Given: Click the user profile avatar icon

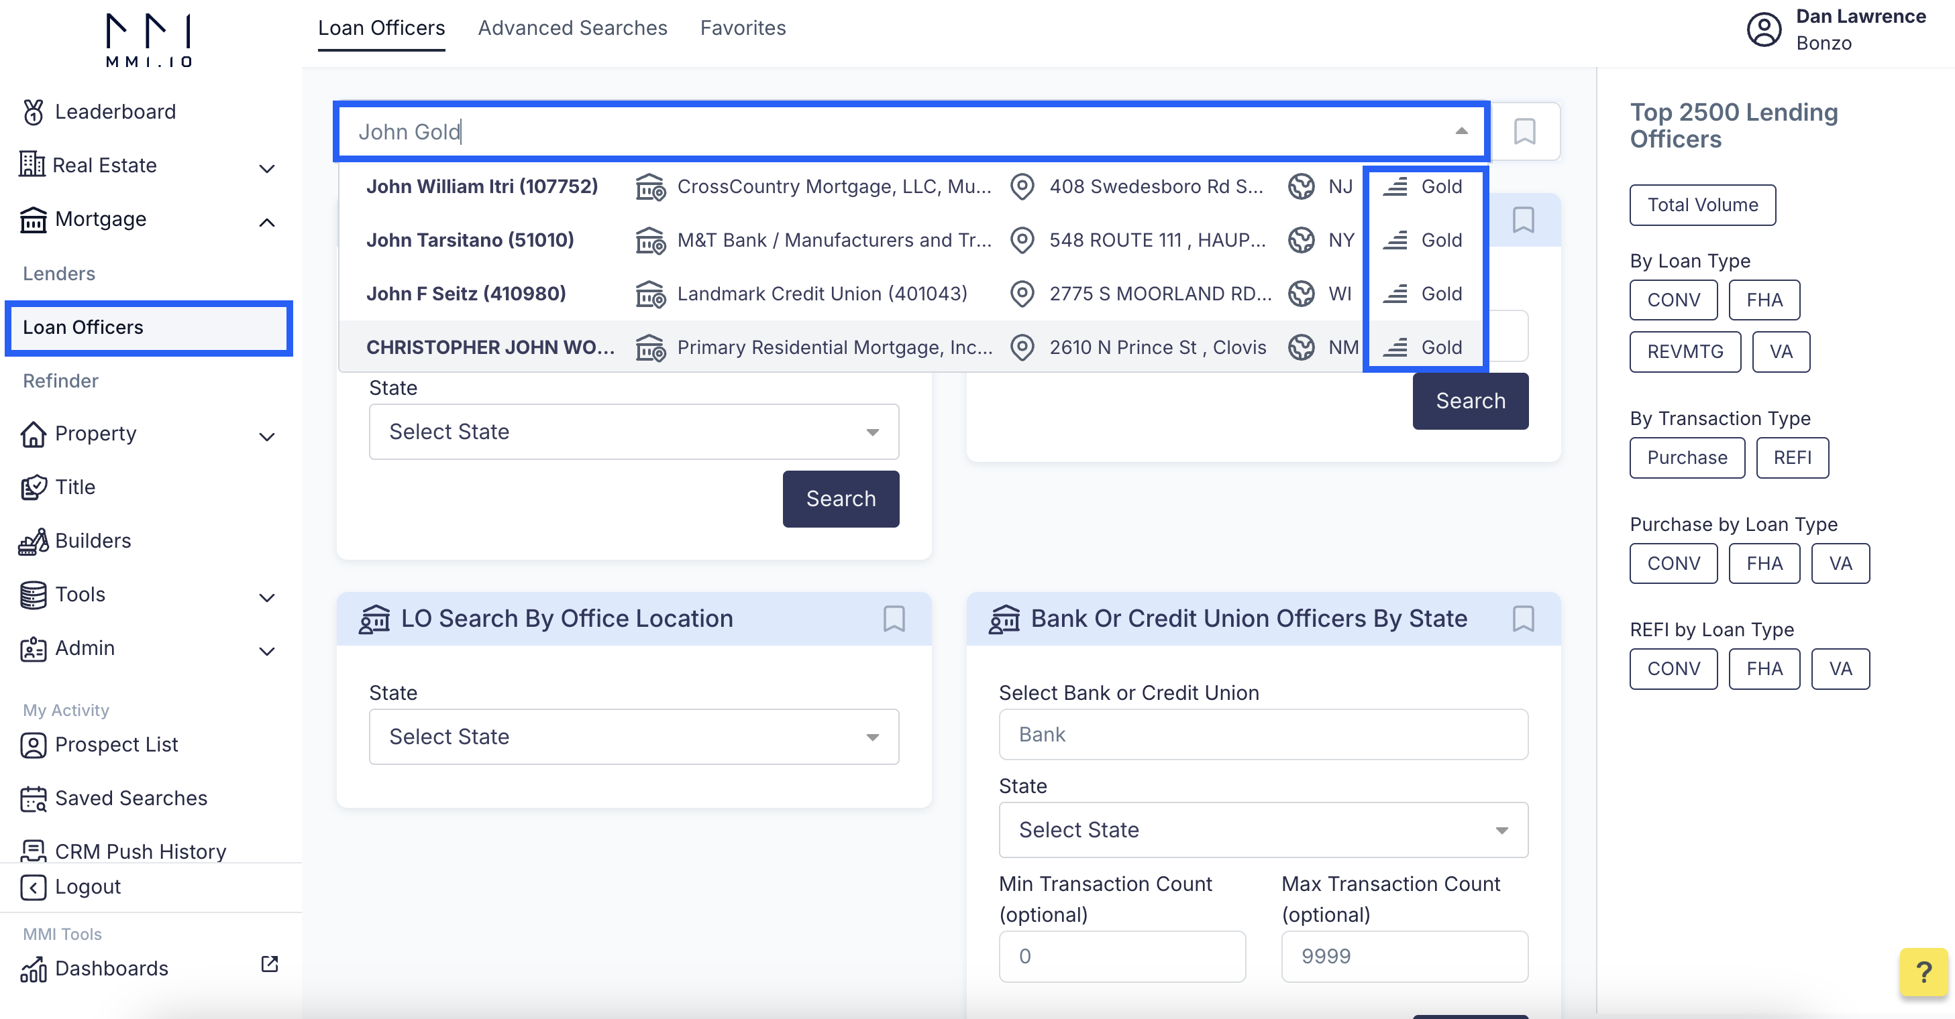Looking at the screenshot, I should click(x=1764, y=29).
